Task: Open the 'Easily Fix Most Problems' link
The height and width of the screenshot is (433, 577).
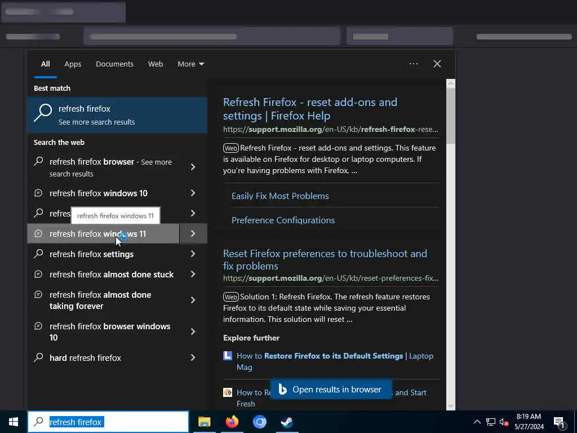Action: 280,196
